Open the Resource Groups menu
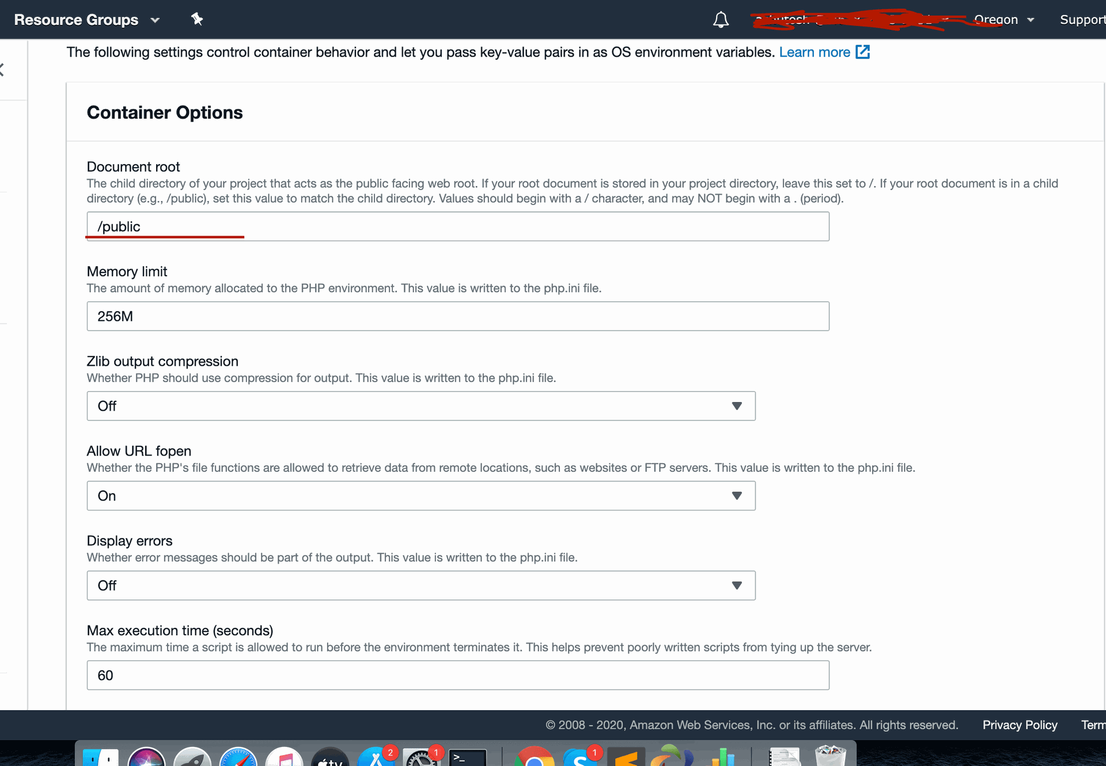 [x=86, y=20]
